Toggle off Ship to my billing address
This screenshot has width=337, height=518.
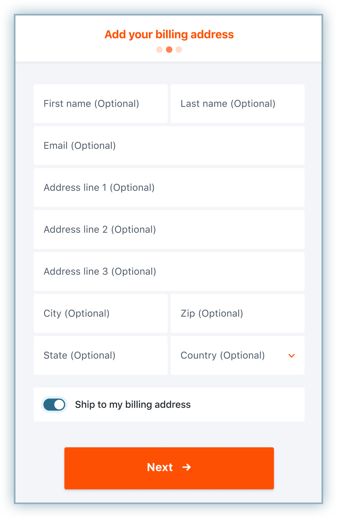point(54,405)
